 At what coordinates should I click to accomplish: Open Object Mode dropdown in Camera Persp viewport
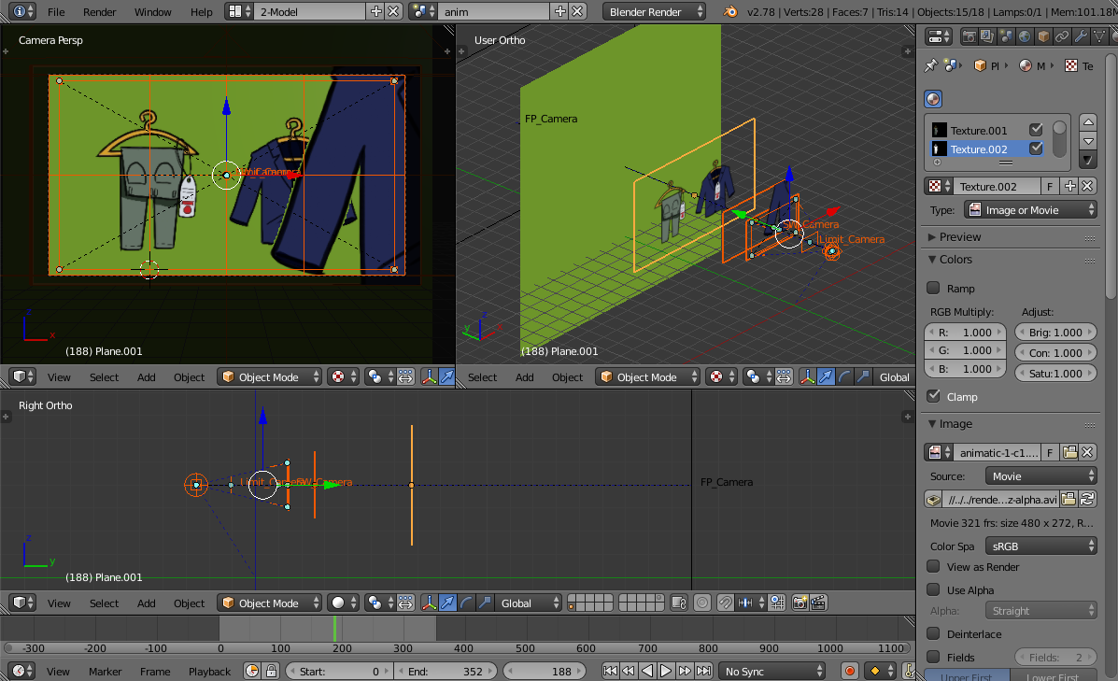point(270,377)
